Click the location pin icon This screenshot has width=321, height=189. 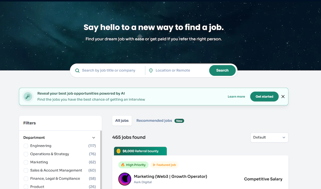[x=151, y=70]
